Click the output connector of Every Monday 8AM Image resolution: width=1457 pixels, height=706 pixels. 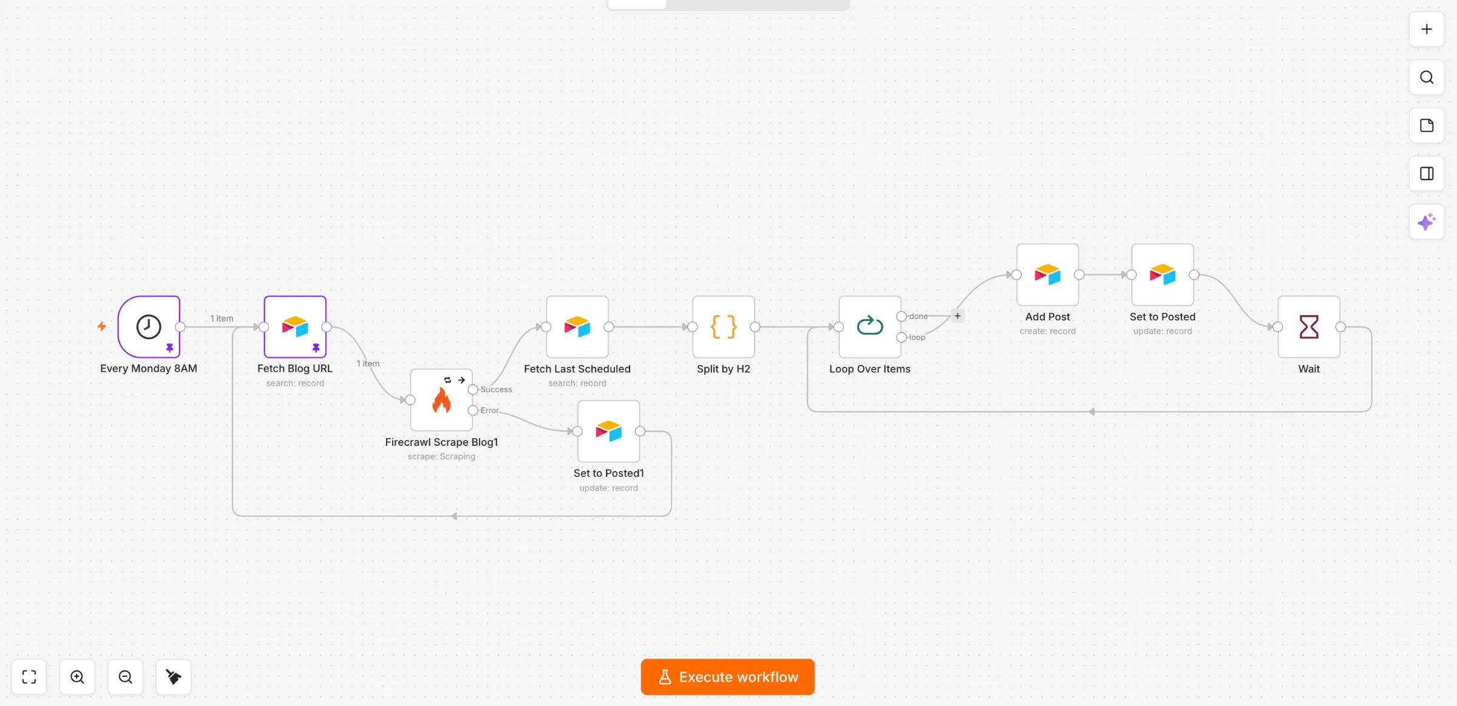[x=180, y=327]
